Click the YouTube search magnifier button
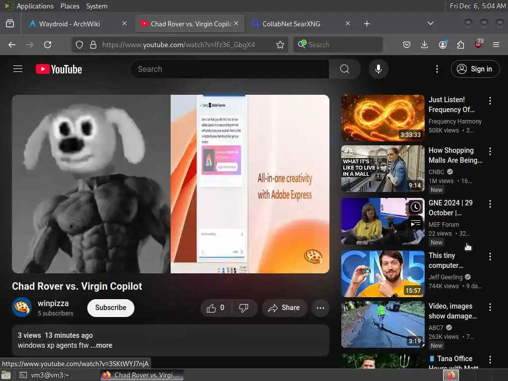The height and width of the screenshot is (381, 508). point(344,69)
